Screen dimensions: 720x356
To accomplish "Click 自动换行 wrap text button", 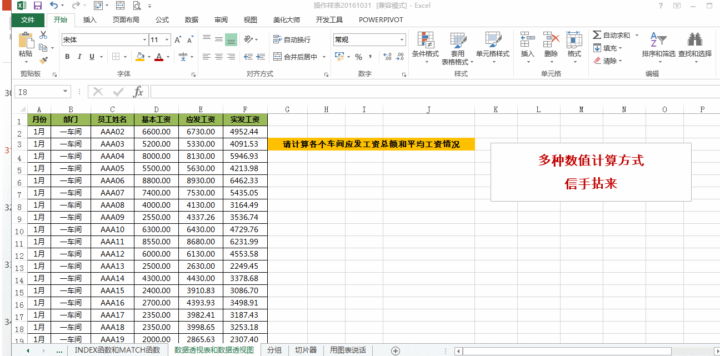I will pos(292,39).
